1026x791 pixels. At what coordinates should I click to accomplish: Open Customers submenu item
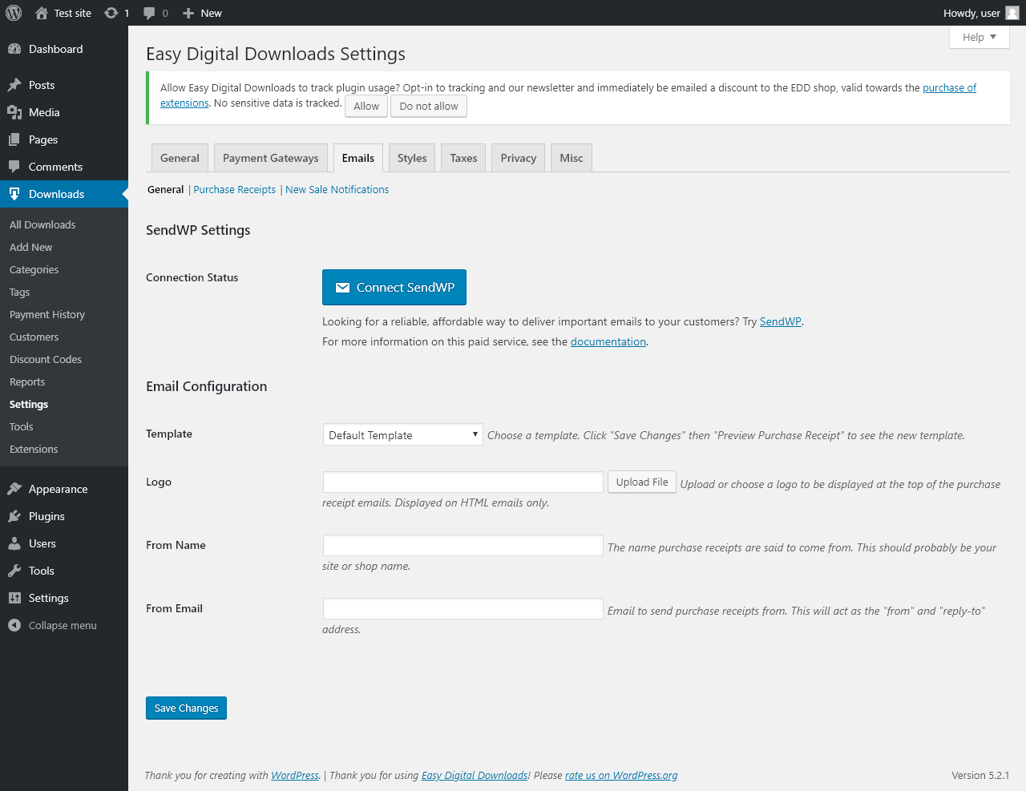[34, 337]
